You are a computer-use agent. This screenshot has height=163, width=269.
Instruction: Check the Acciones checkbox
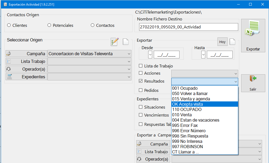pyautogui.click(x=141, y=73)
